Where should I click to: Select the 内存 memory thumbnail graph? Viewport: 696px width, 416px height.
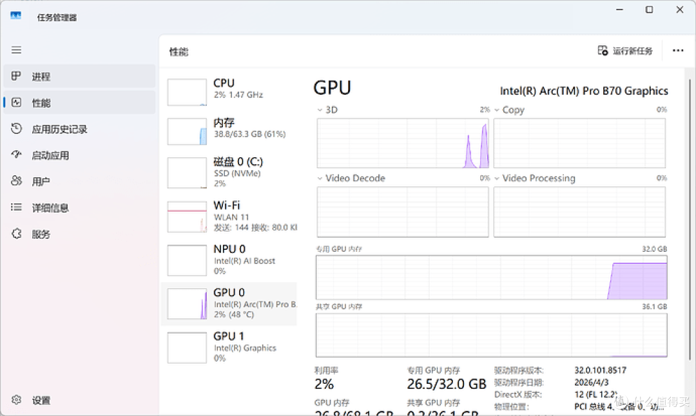click(x=187, y=131)
